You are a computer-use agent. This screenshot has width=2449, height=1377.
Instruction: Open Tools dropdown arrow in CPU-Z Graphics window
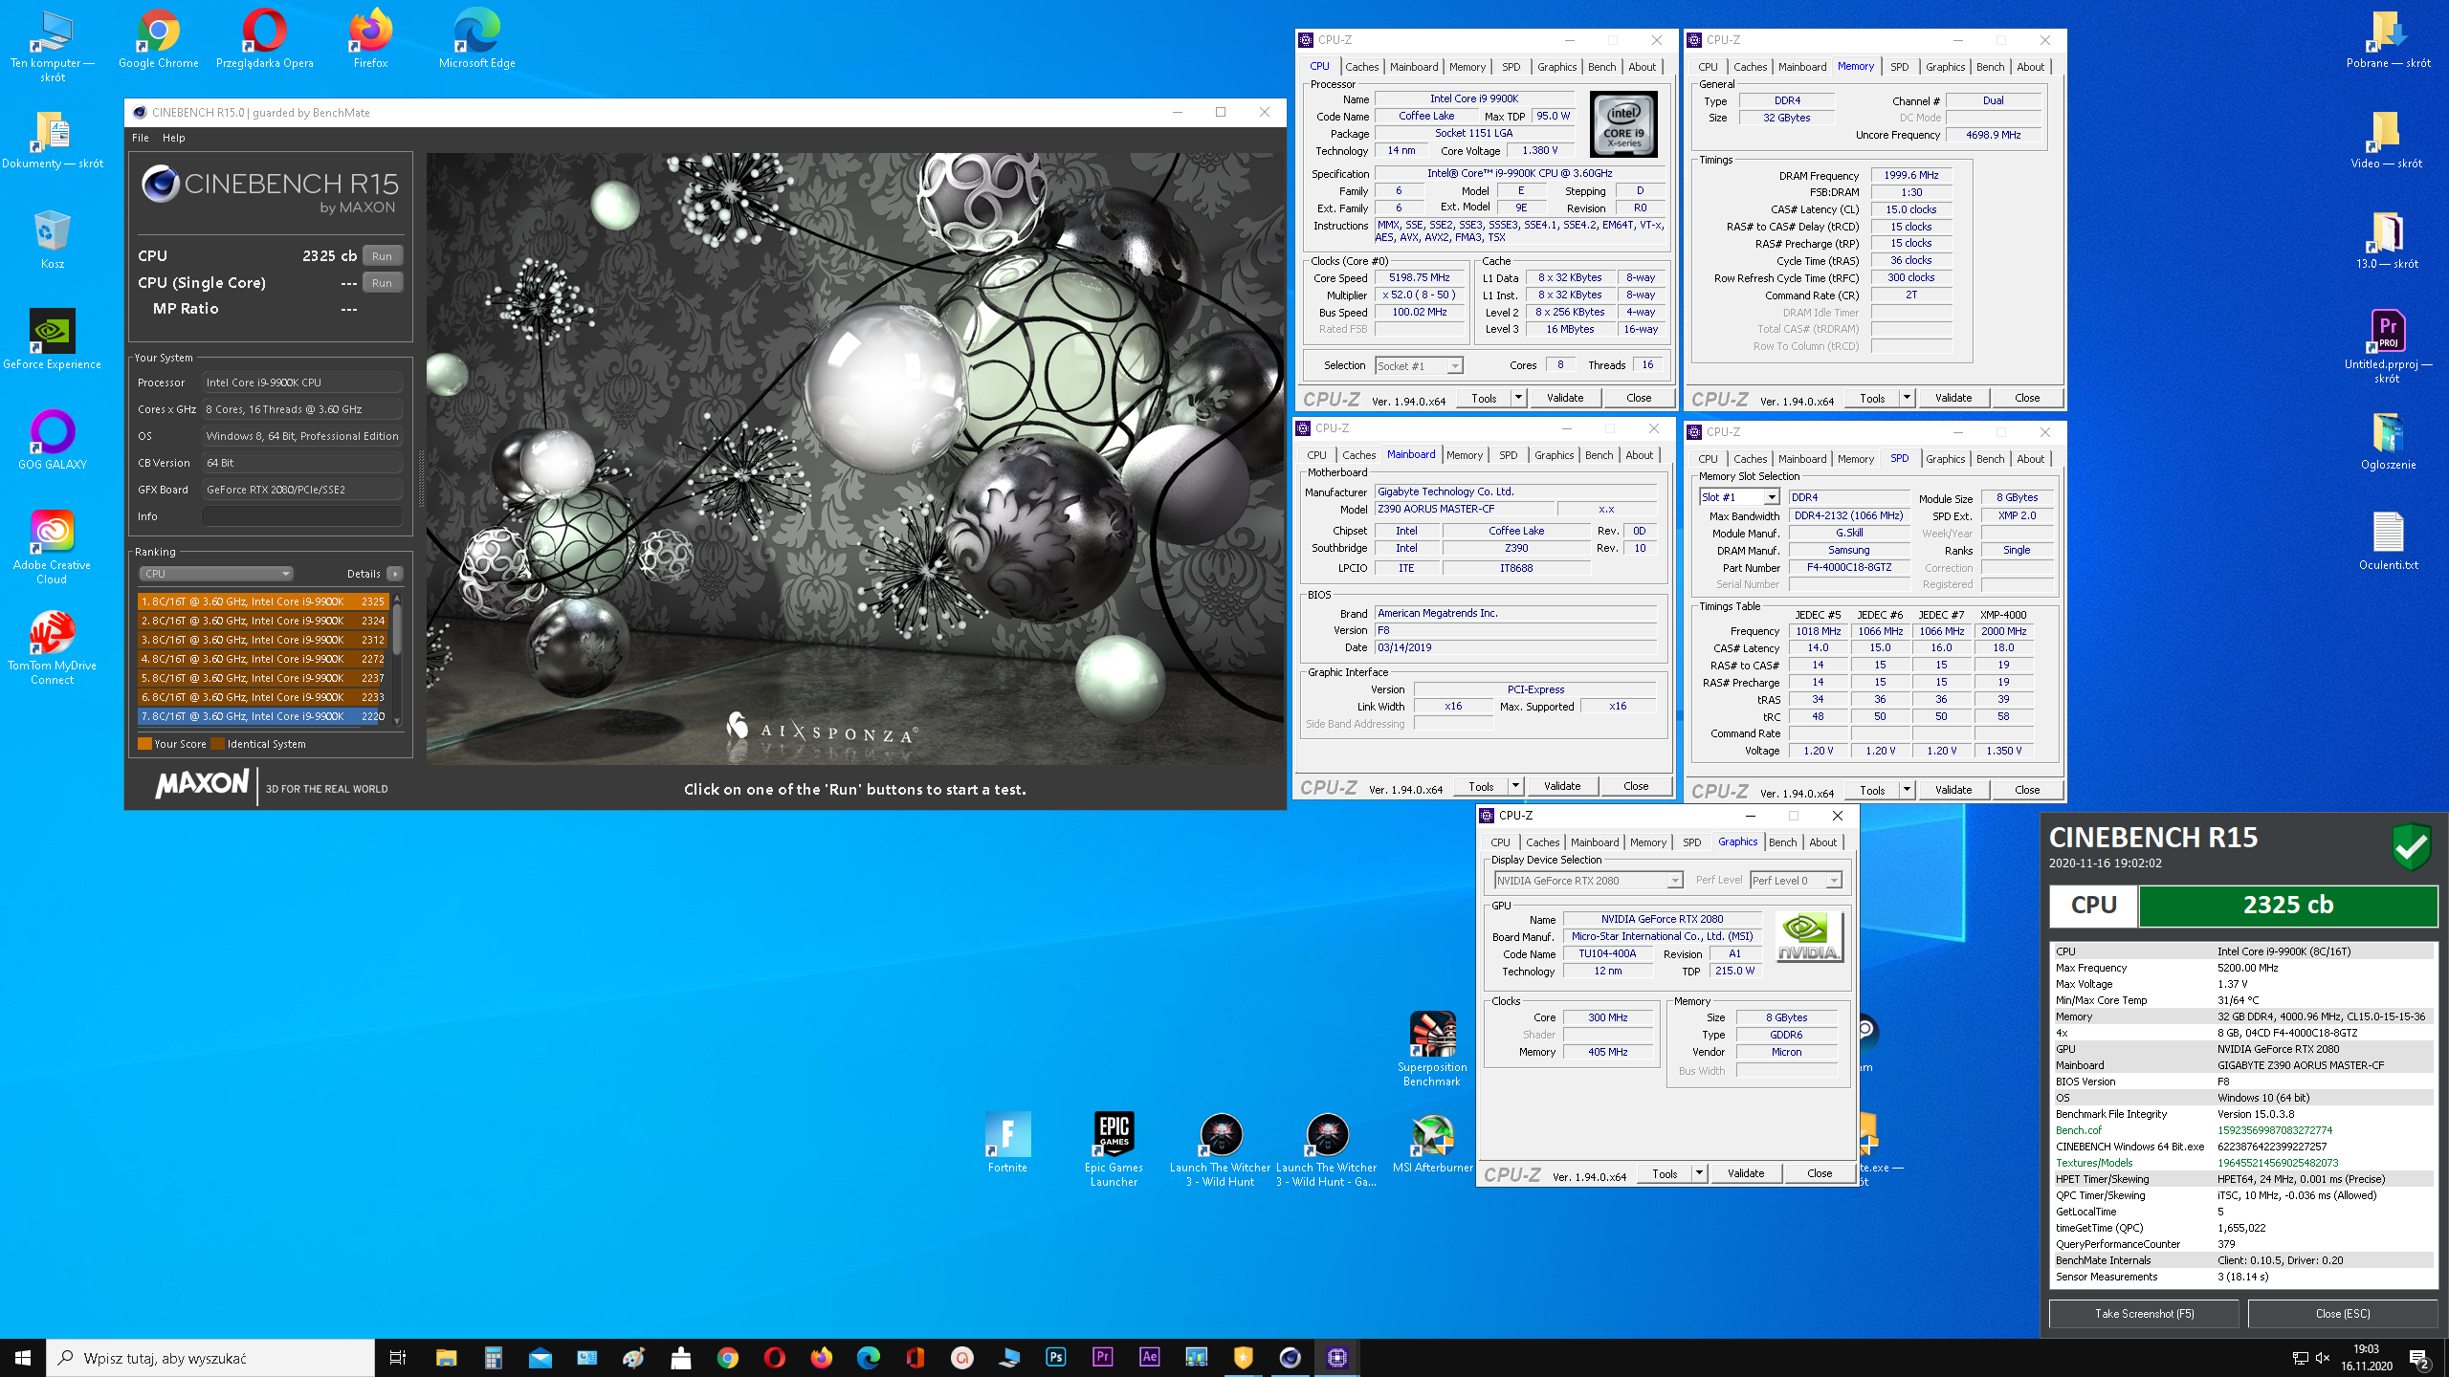point(1700,1173)
